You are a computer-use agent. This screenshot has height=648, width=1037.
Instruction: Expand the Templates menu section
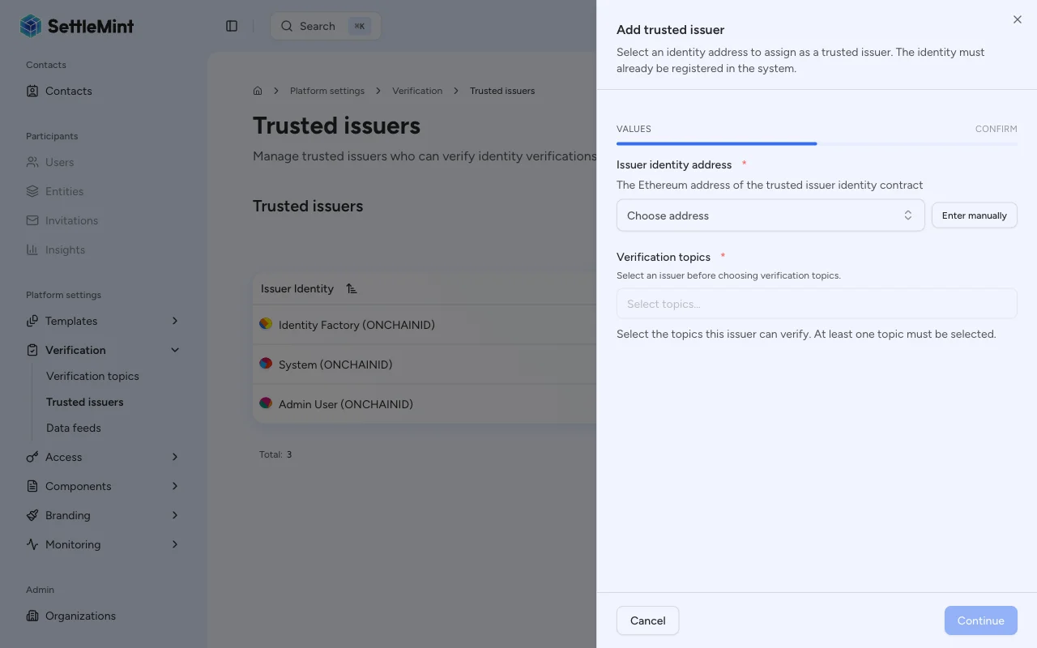click(175, 321)
